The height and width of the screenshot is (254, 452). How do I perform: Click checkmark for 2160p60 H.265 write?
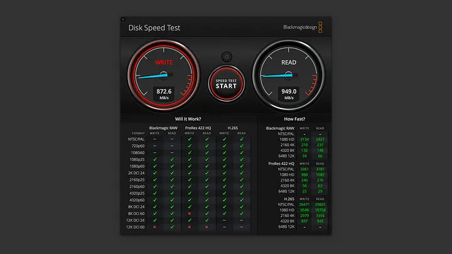224,186
